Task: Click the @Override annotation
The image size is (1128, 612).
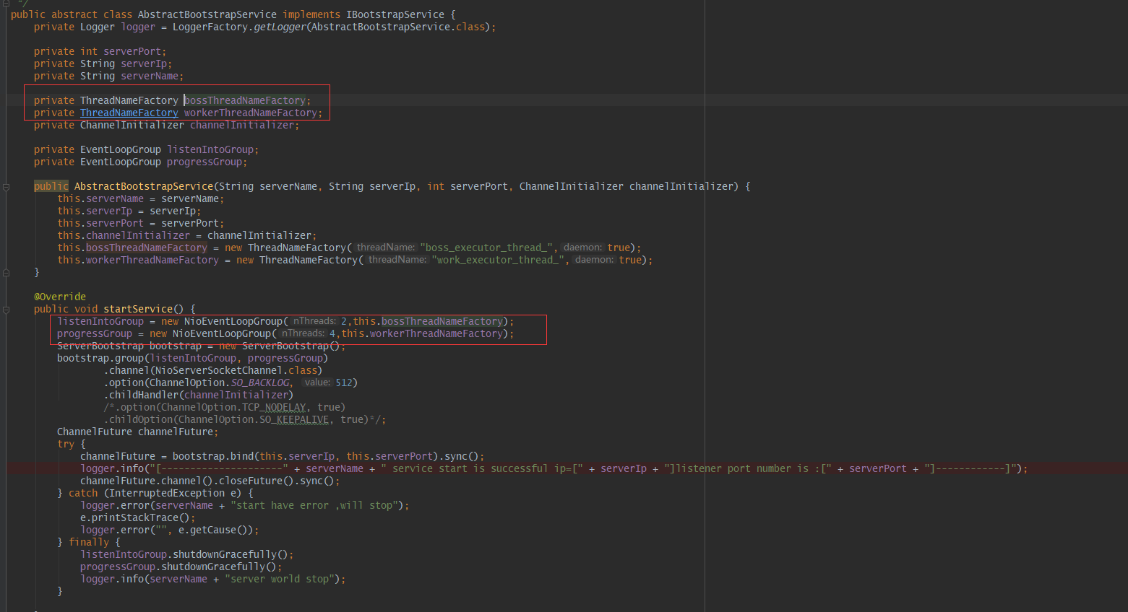Action: (59, 297)
